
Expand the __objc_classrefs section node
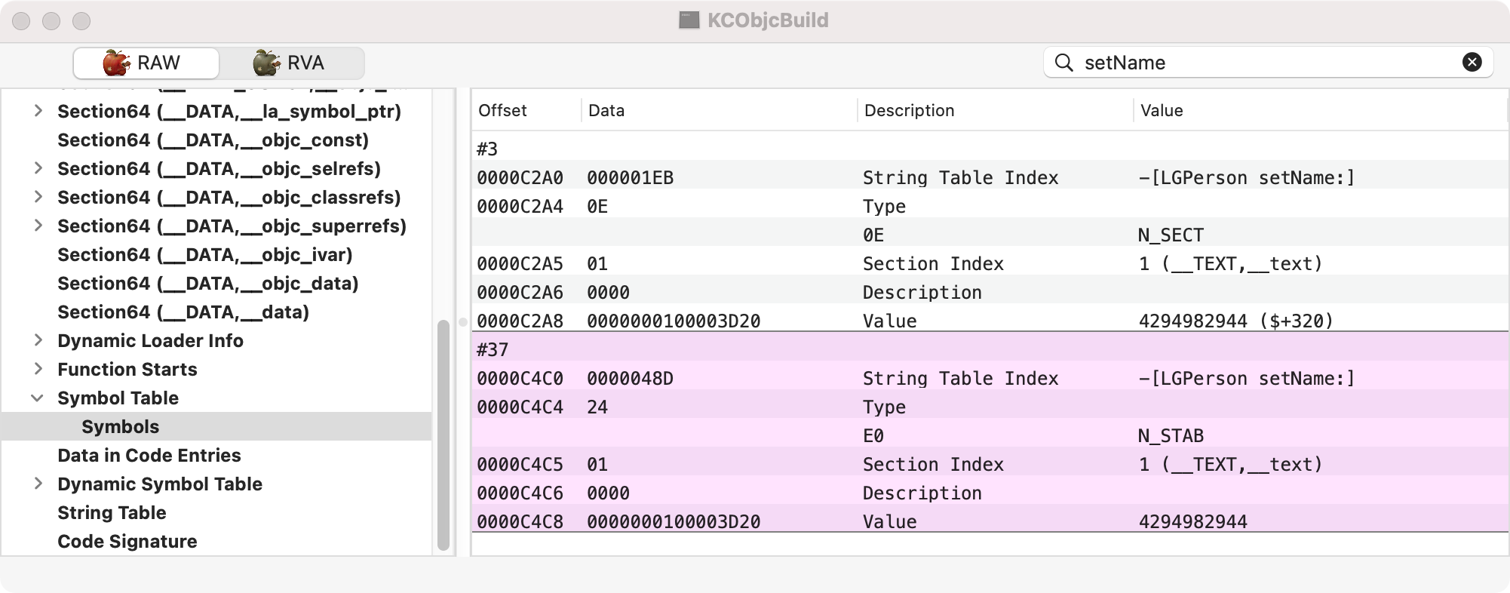point(38,197)
